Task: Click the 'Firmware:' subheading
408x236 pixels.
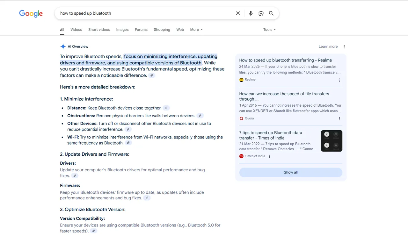Action: [70, 185]
